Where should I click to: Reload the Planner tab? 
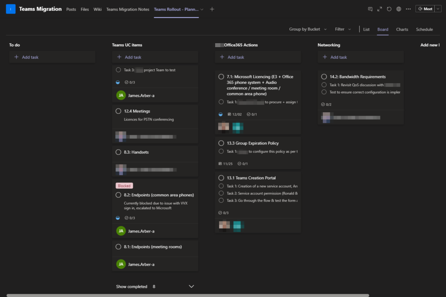point(389,9)
